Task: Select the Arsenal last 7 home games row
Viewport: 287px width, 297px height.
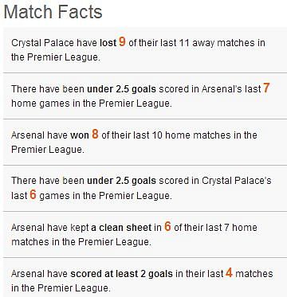Action: (x=145, y=96)
